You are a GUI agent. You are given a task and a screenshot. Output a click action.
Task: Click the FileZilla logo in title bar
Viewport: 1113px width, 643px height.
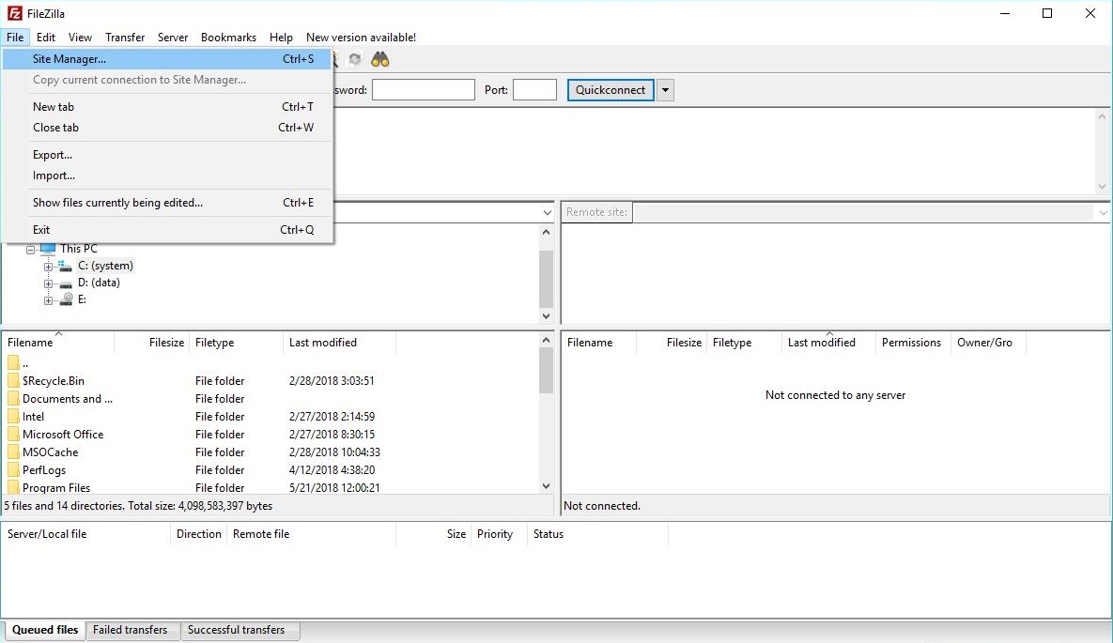(14, 13)
